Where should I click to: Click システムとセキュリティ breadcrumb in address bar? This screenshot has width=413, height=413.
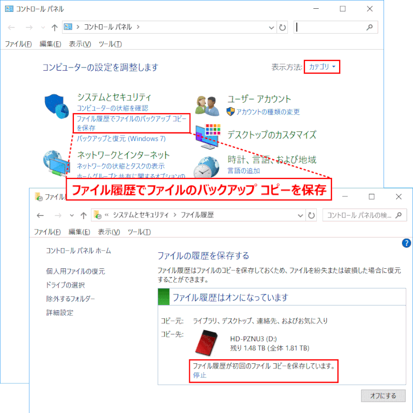click(141, 215)
